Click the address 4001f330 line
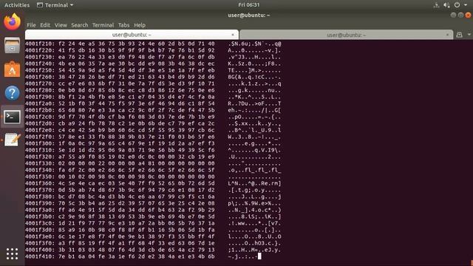Screen dimensions: 473x266 (153, 163)
